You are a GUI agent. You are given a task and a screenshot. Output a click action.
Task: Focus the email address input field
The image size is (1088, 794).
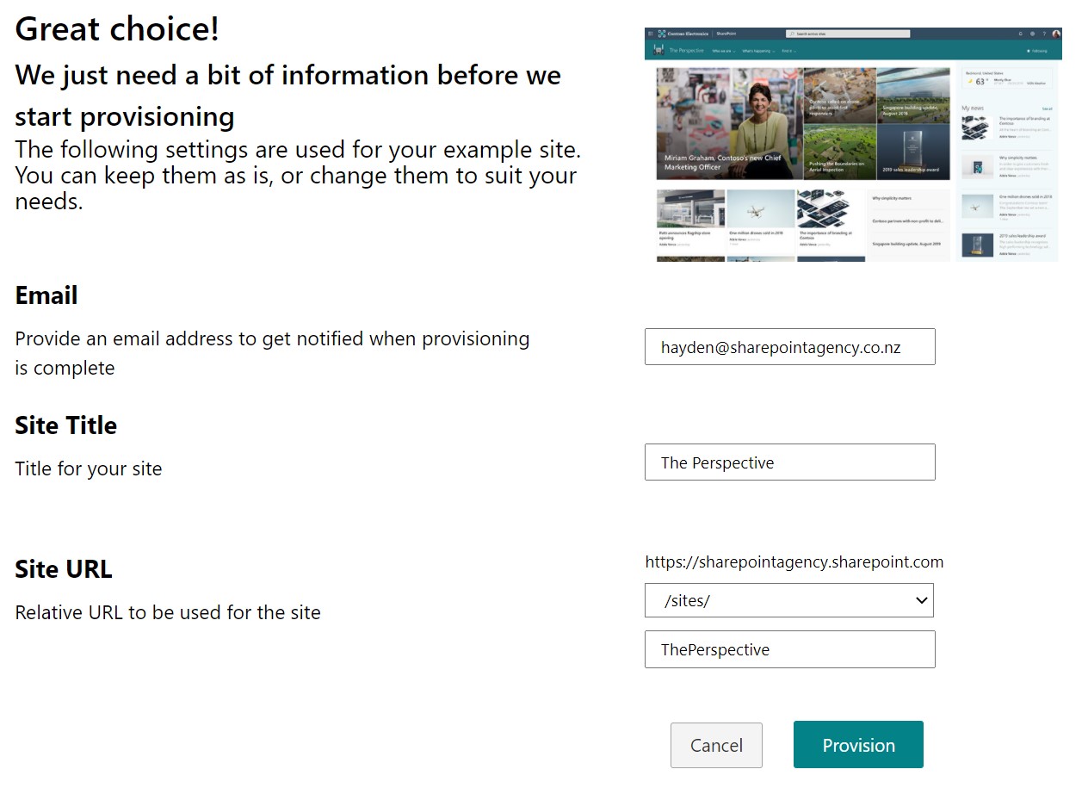(x=789, y=346)
